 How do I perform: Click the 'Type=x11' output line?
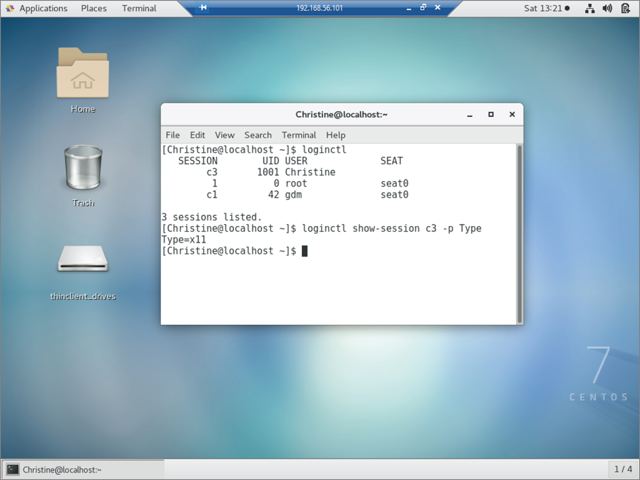[184, 240]
